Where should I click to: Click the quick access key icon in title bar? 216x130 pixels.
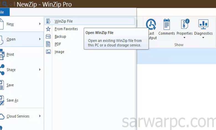coord(5,4)
